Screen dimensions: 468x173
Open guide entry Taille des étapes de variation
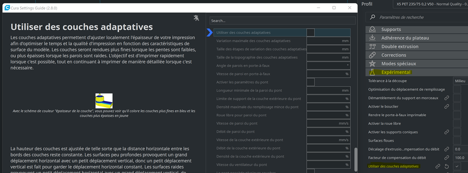pyautogui.click(x=262, y=49)
